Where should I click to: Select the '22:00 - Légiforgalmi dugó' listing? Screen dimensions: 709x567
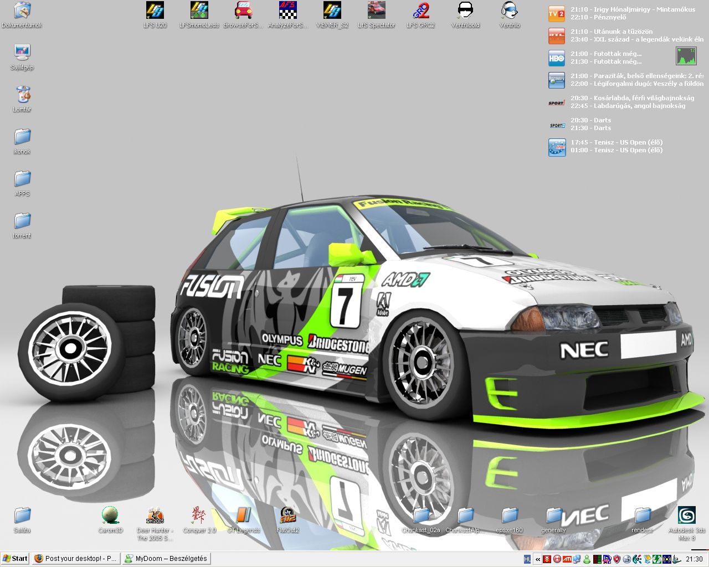tap(637, 84)
